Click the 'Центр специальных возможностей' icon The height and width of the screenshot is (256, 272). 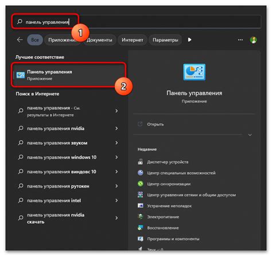tap(141, 173)
